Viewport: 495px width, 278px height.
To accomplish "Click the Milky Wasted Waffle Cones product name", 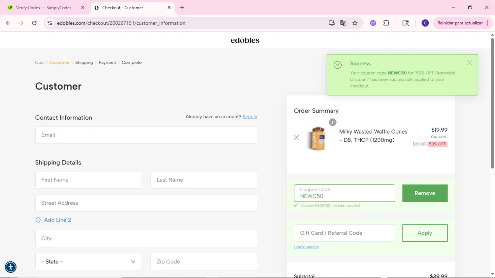I will [x=373, y=136].
